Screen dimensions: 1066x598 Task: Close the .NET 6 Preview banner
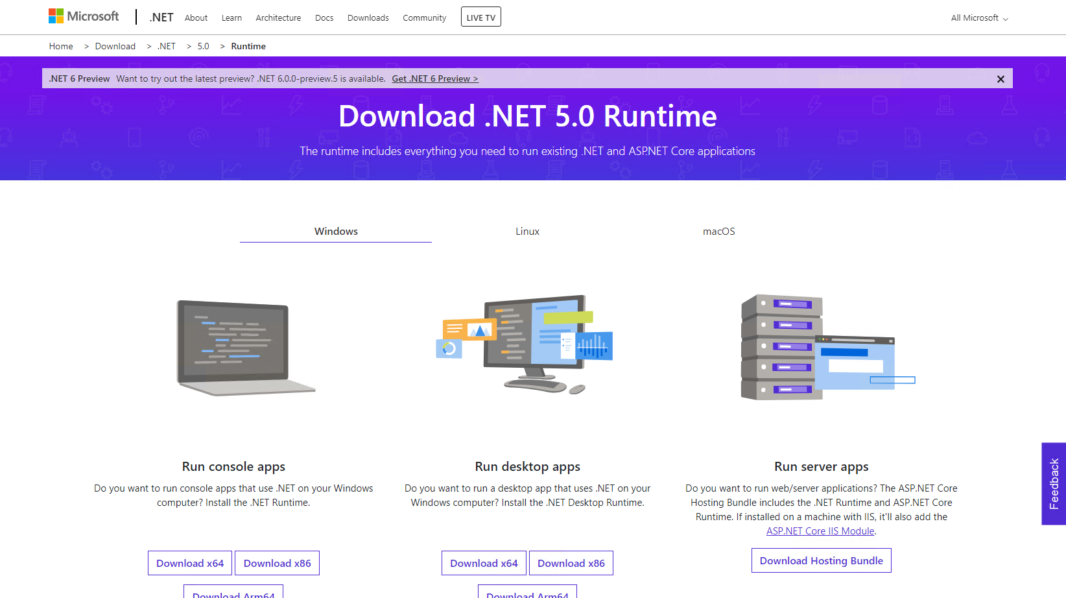point(1001,79)
